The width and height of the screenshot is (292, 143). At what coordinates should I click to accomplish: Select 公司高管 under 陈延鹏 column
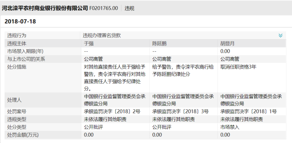(162, 59)
